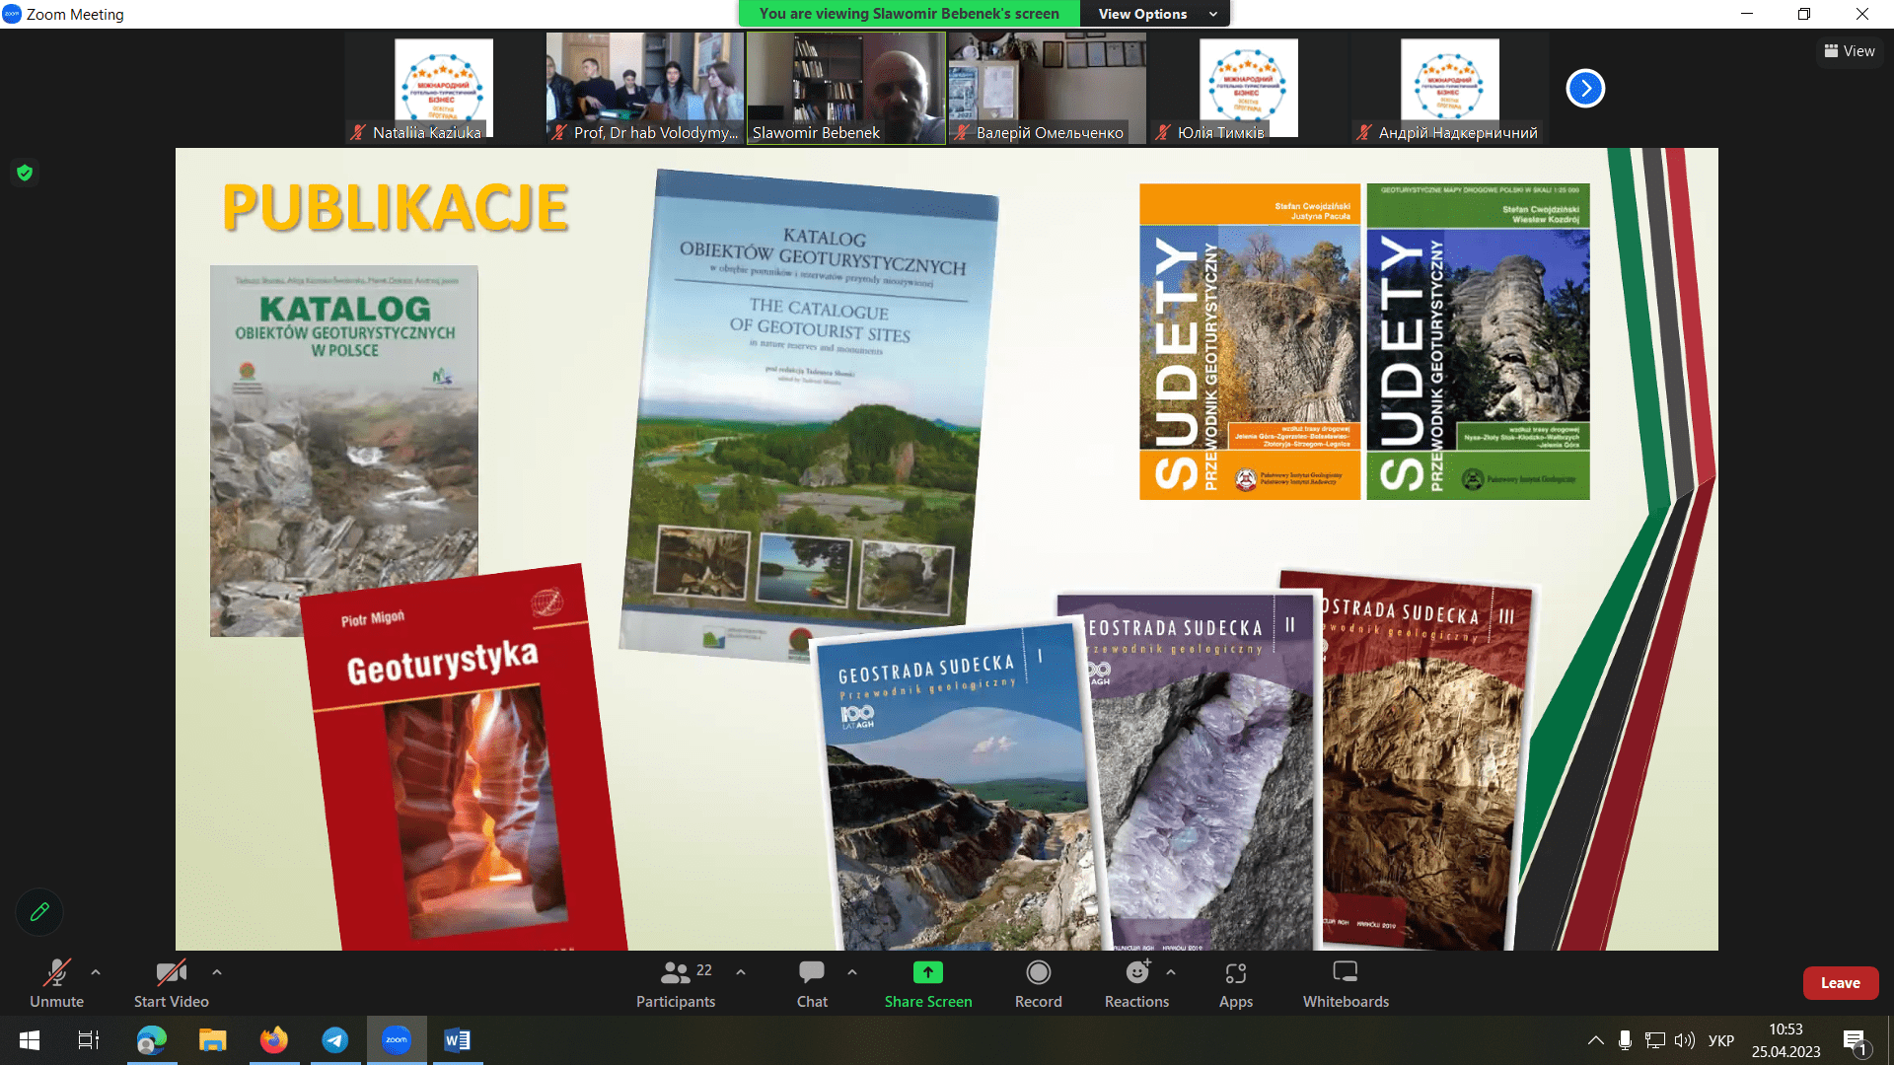The height and width of the screenshot is (1065, 1894).
Task: Toggle Start Video on
Action: pos(171,973)
